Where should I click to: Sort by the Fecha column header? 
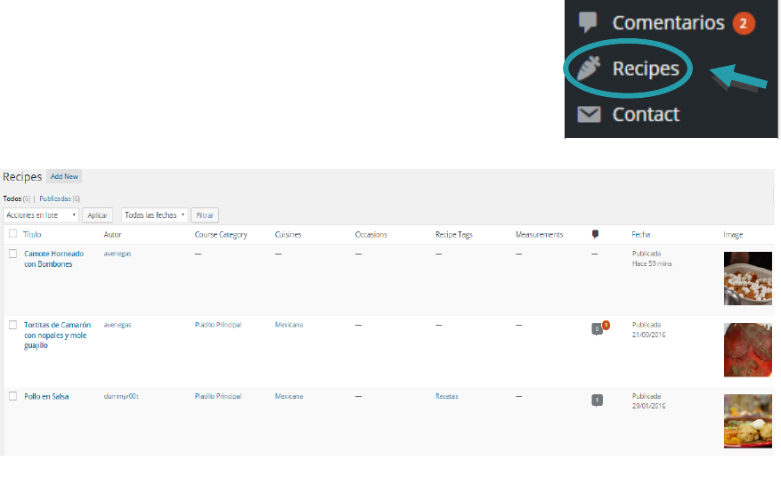641,235
